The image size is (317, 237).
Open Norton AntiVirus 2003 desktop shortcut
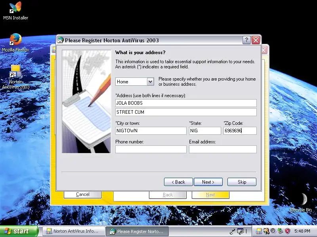pyautogui.click(x=16, y=77)
